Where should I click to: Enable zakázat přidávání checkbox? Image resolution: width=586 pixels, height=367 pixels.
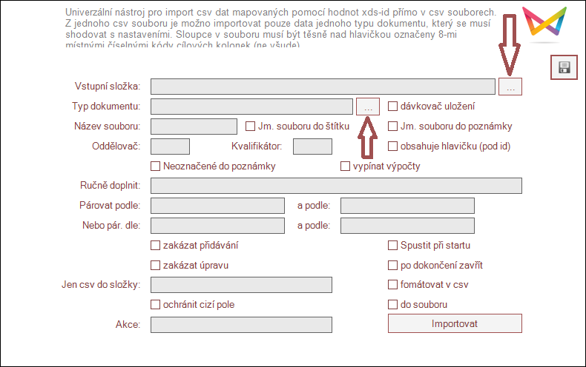156,246
